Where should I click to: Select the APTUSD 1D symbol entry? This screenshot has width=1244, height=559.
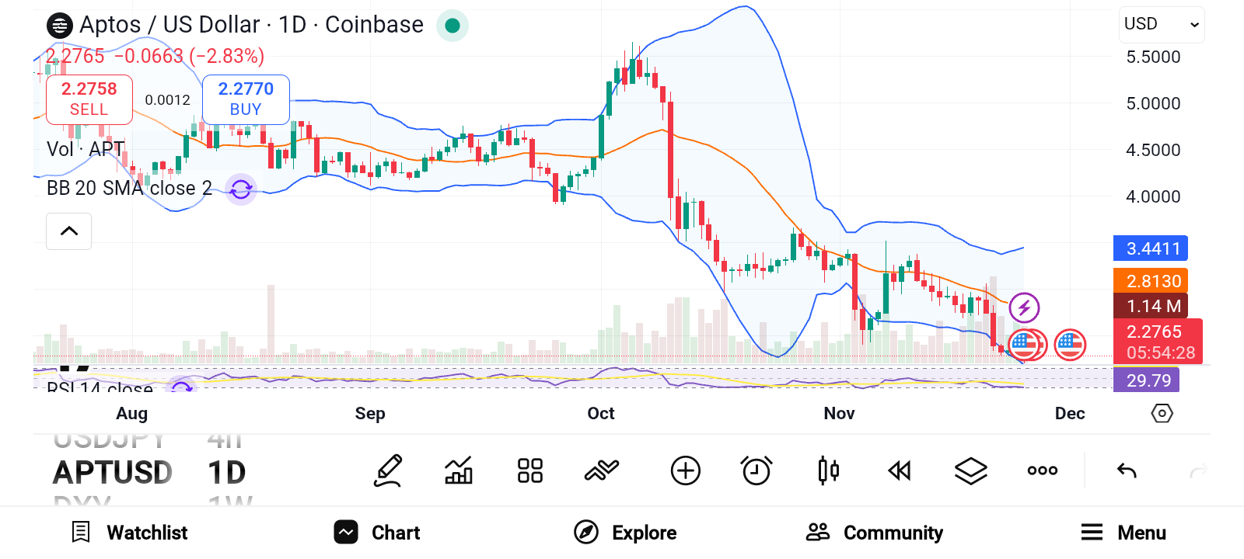[x=113, y=471]
